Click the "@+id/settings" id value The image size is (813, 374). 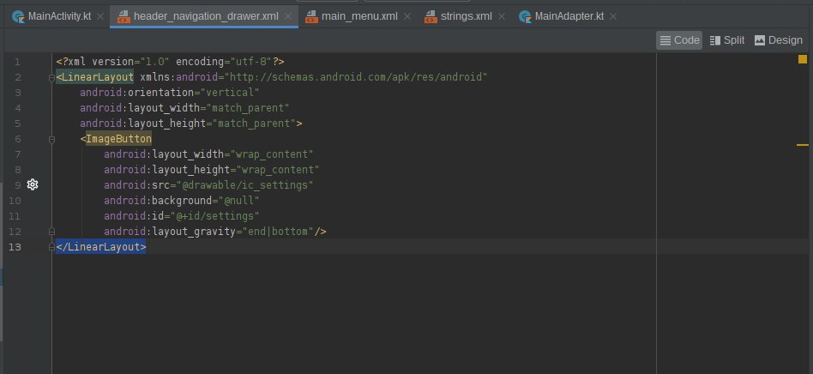click(x=214, y=216)
